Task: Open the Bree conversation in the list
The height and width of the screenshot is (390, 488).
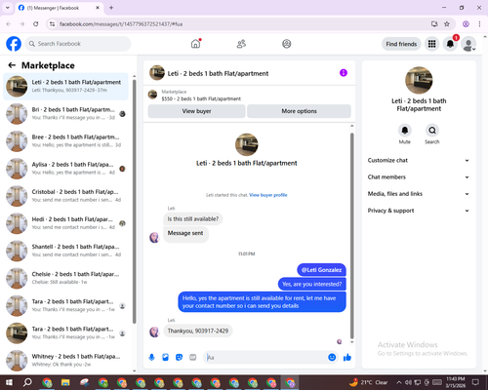Action: pos(65,141)
